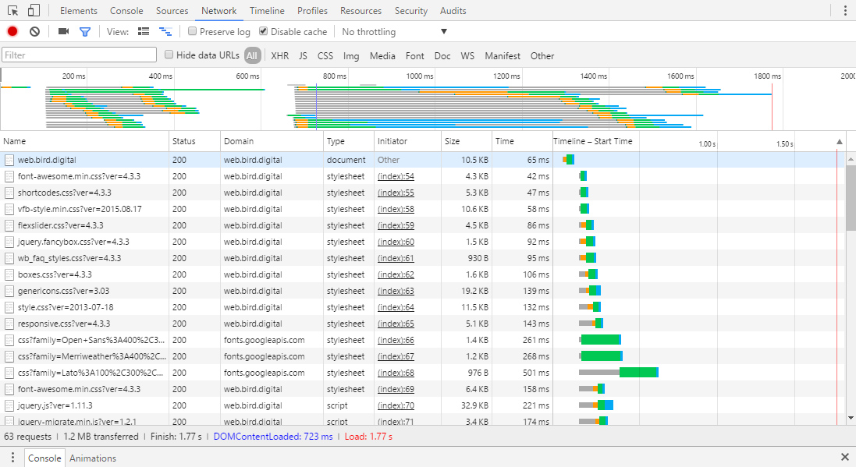Image resolution: width=856 pixels, height=467 pixels.
Task: Open the Sources panel
Action: [x=172, y=10]
